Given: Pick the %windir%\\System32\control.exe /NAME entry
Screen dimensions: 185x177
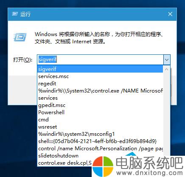Looking at the screenshot, I should coord(100,91).
